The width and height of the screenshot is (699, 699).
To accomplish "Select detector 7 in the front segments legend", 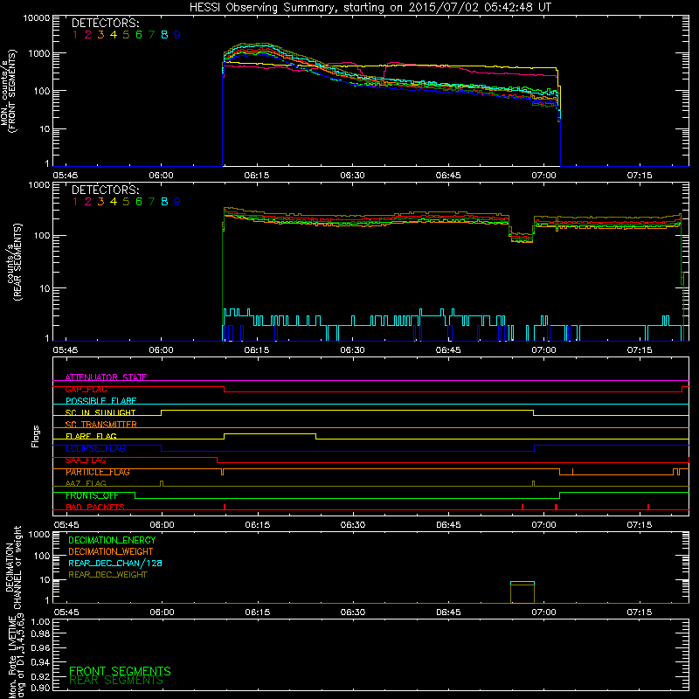I will [x=151, y=35].
